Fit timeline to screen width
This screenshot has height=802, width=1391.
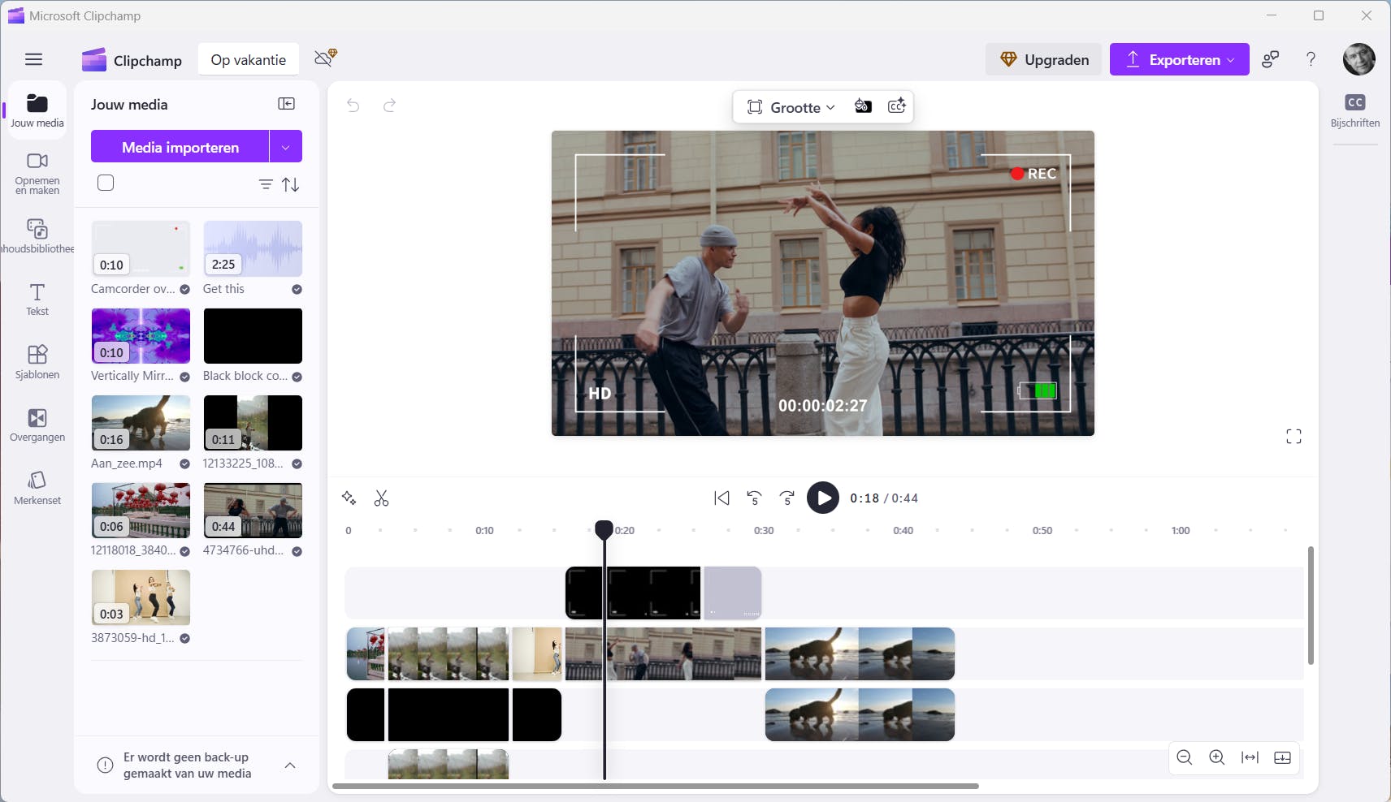(x=1250, y=757)
